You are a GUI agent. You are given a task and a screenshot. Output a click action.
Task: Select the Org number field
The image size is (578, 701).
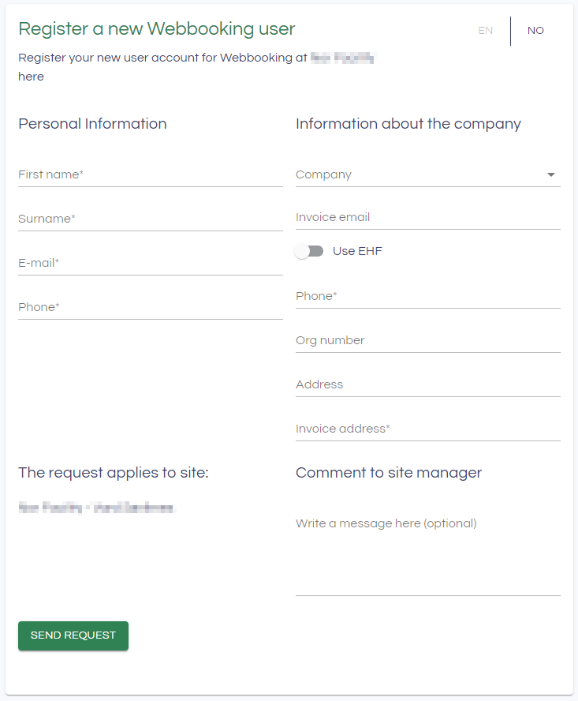[x=427, y=340]
